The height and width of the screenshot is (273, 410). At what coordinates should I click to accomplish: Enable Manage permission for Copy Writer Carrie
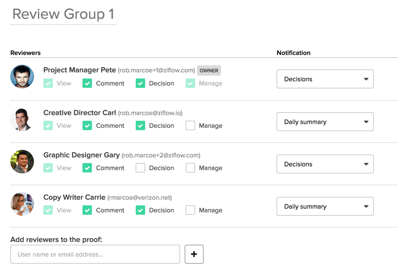(190, 210)
